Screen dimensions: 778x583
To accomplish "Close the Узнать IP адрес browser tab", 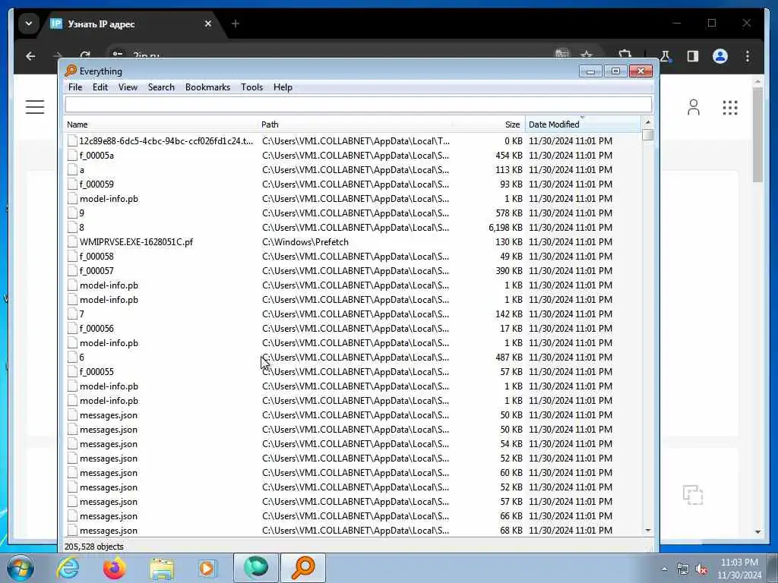I will (208, 24).
